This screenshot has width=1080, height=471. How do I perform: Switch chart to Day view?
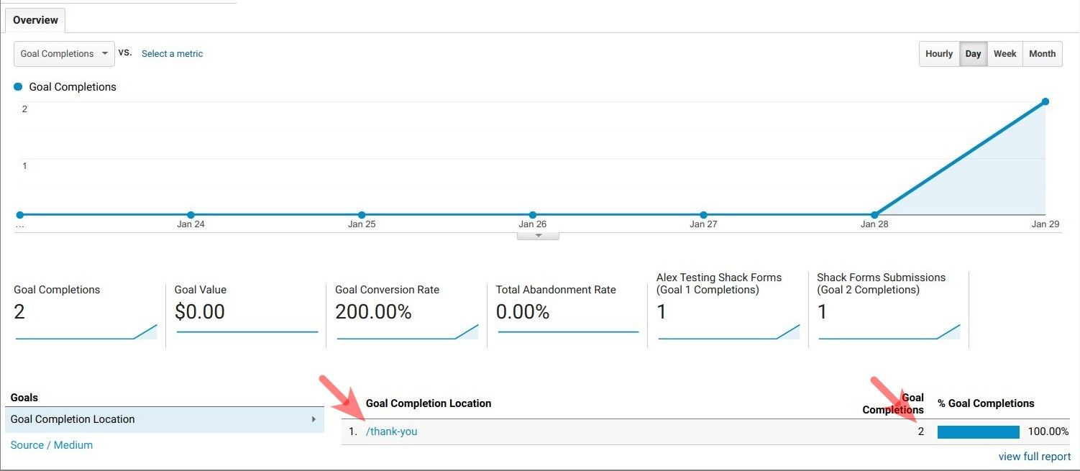coord(973,54)
